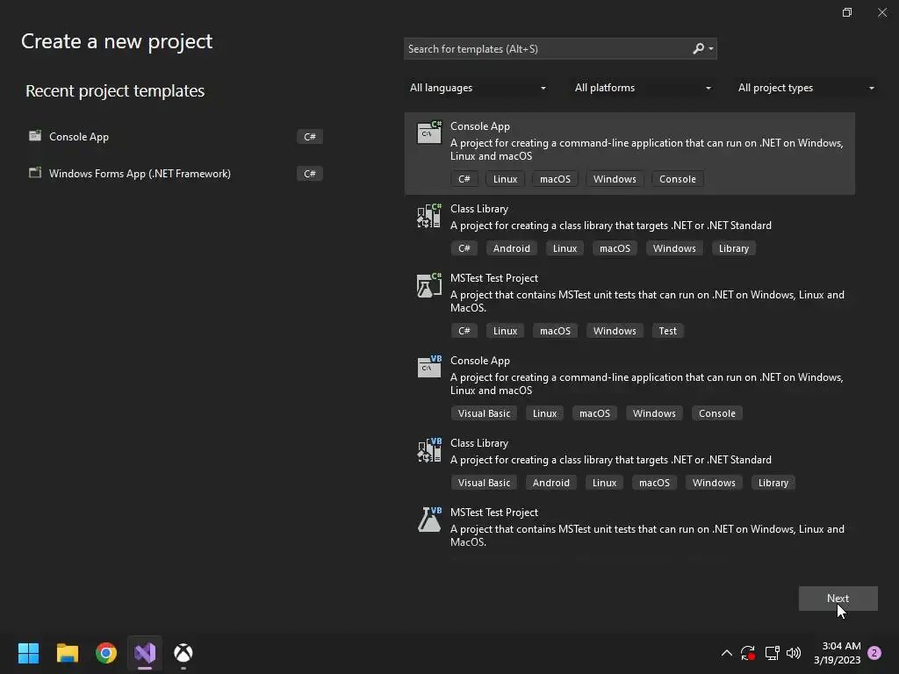Click the Next button
This screenshot has width=899, height=674.
838,599
